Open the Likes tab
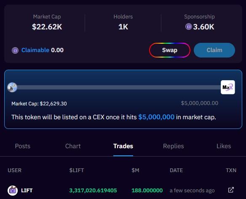 tap(224, 146)
